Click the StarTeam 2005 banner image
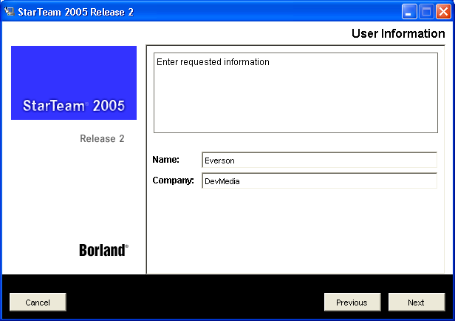This screenshot has height=321, width=455. tap(74, 83)
